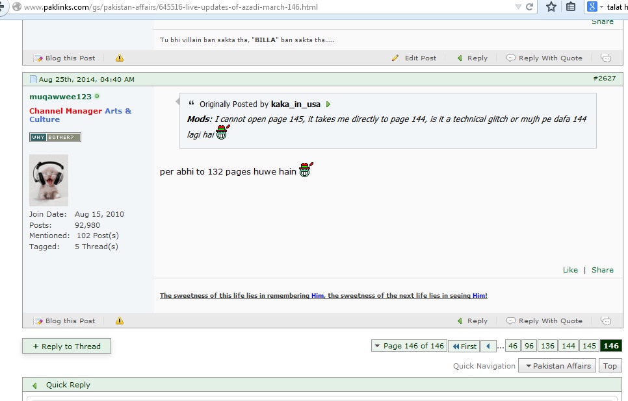The image size is (628, 401).
Task: Bookmark this page with the star icon
Action: [x=551, y=7]
